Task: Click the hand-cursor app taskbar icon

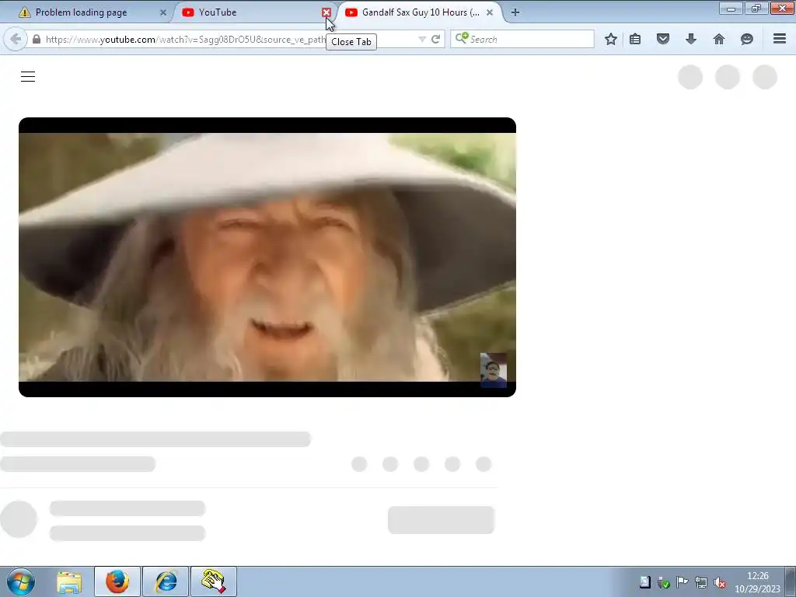Action: (214, 581)
